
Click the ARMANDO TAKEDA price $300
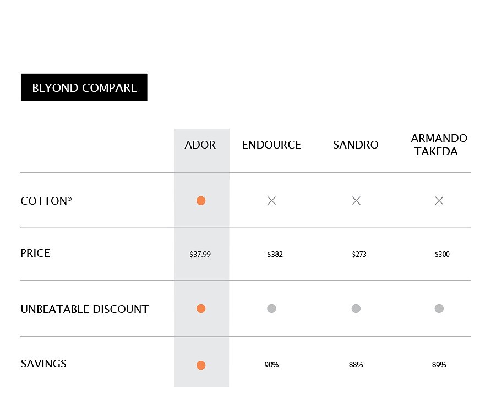[x=442, y=254]
